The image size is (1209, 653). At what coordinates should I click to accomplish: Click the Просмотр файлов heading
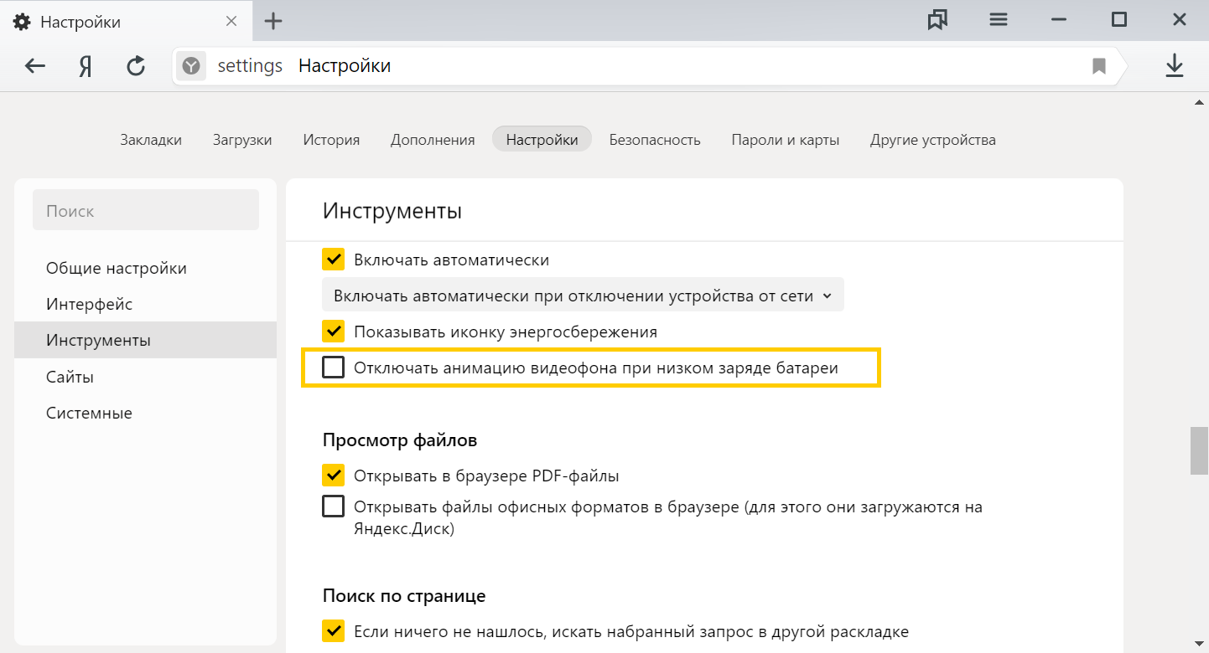(x=400, y=440)
